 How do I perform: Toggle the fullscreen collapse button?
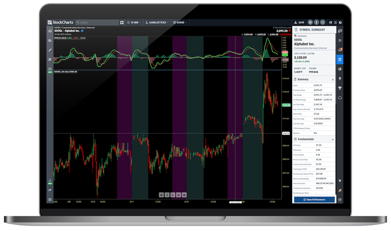[322, 22]
